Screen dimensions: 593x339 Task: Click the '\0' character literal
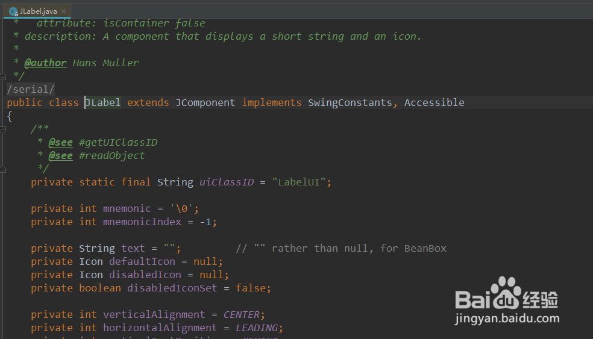tap(181, 208)
